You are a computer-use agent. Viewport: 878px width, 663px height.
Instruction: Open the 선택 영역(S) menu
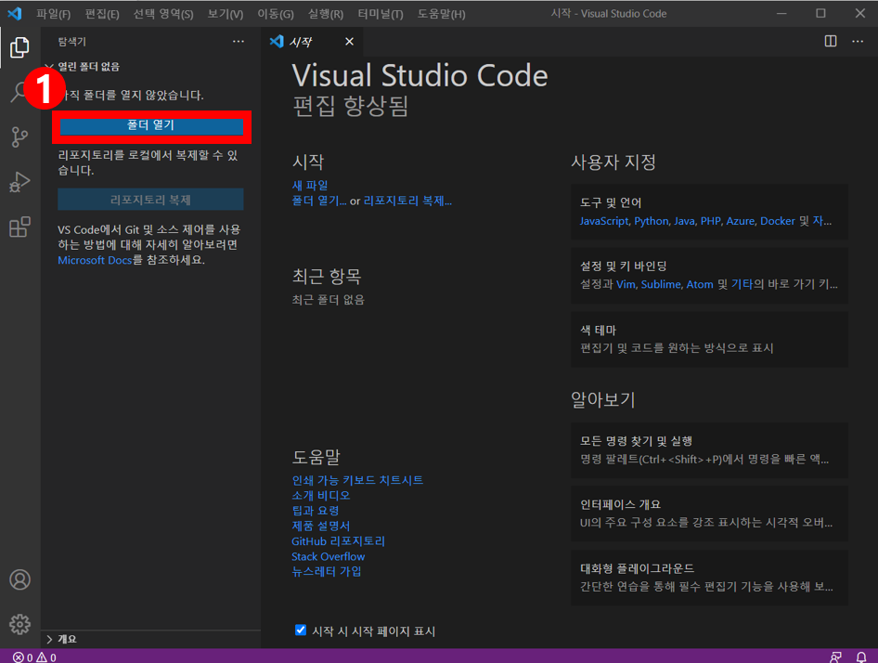(163, 14)
